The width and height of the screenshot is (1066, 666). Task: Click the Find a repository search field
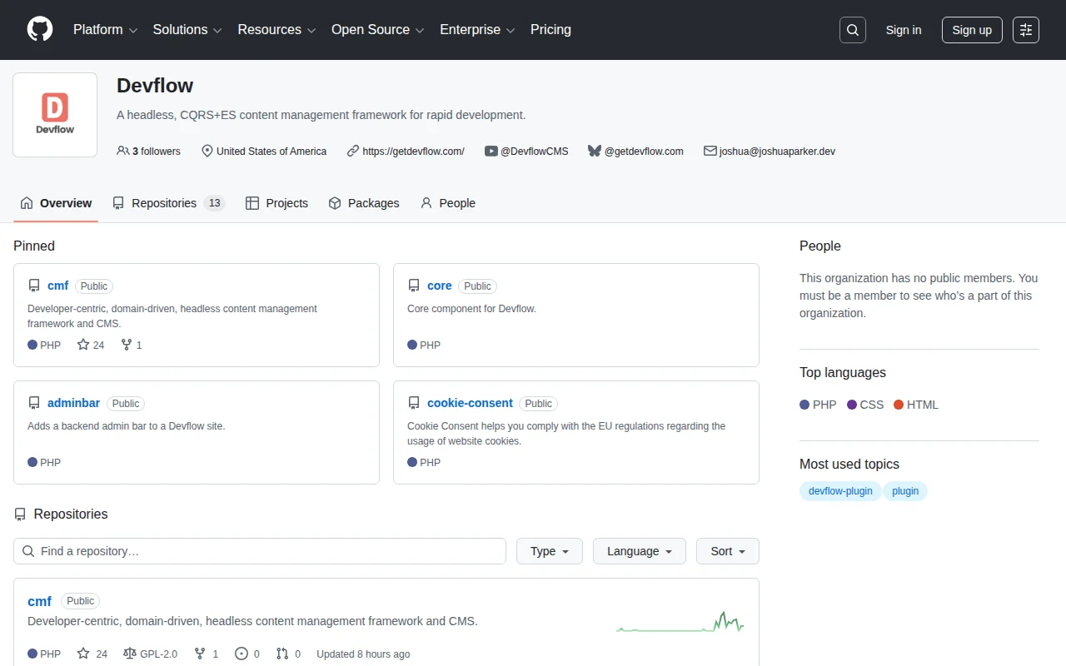tap(260, 551)
